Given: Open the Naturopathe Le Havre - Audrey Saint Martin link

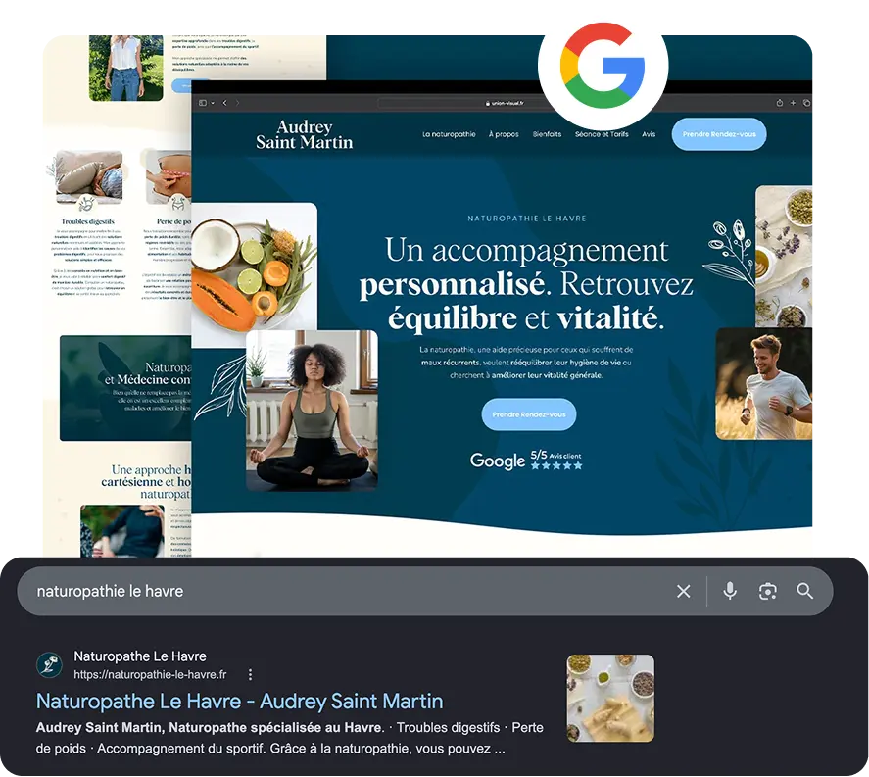Looking at the screenshot, I should [x=239, y=702].
